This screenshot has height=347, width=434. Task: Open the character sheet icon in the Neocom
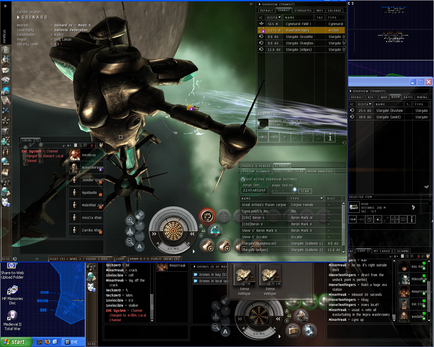coord(5,50)
